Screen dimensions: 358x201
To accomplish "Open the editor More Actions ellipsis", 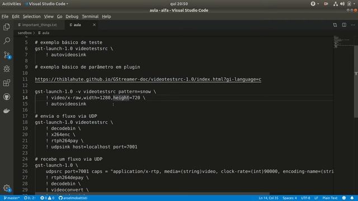I will (353, 25).
